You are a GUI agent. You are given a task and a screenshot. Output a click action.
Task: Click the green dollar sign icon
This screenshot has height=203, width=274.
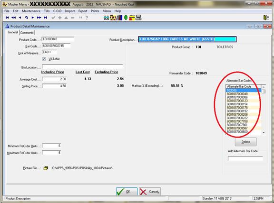click(126, 18)
